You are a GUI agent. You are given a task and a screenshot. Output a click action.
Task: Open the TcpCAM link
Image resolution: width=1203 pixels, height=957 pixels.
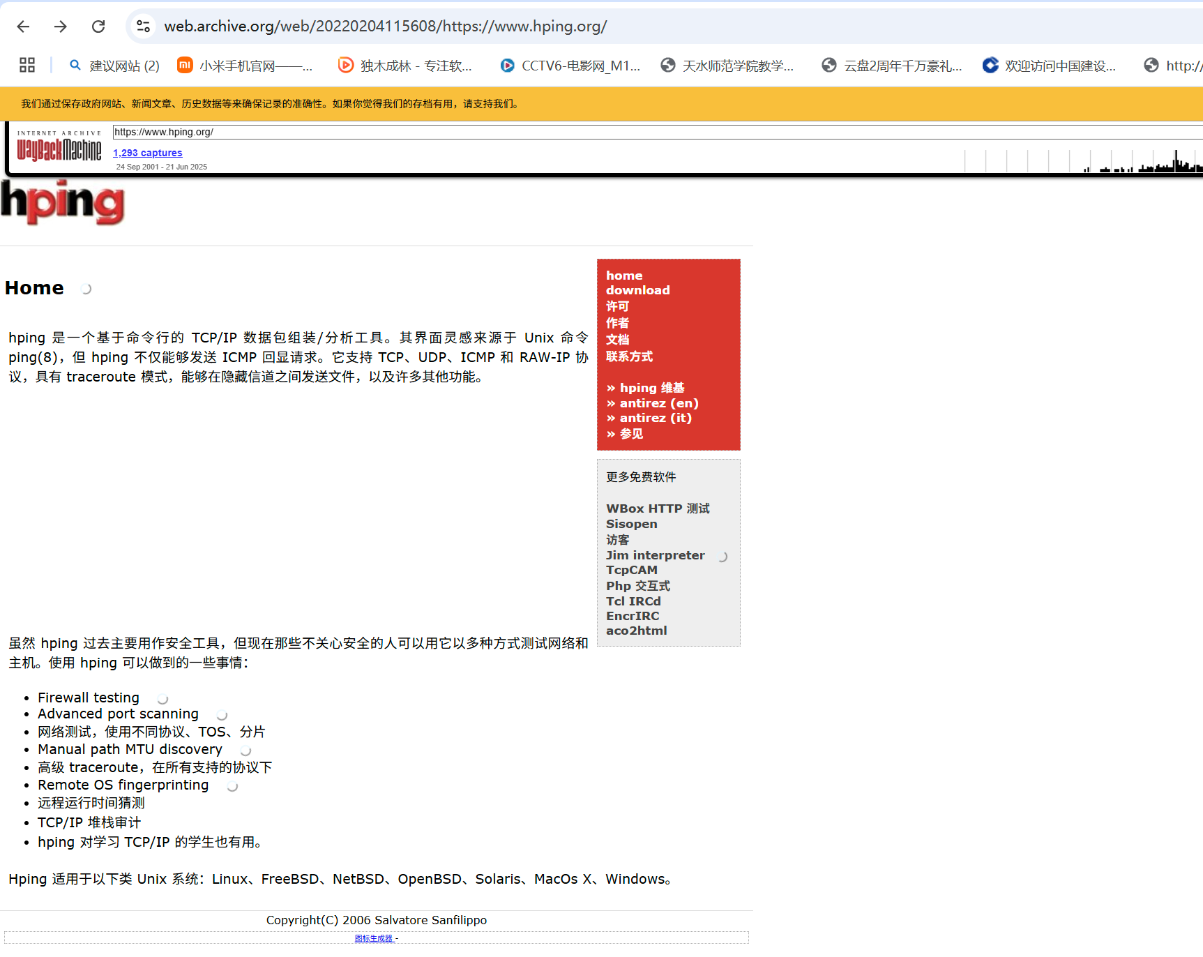coord(631,570)
